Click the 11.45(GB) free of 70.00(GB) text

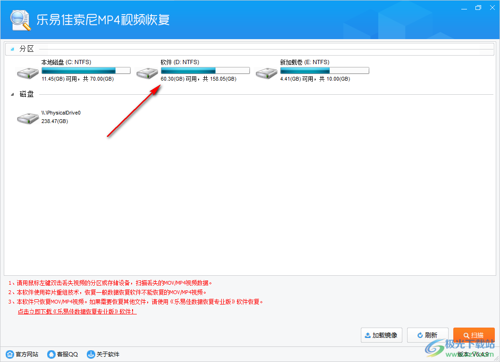[x=77, y=79]
